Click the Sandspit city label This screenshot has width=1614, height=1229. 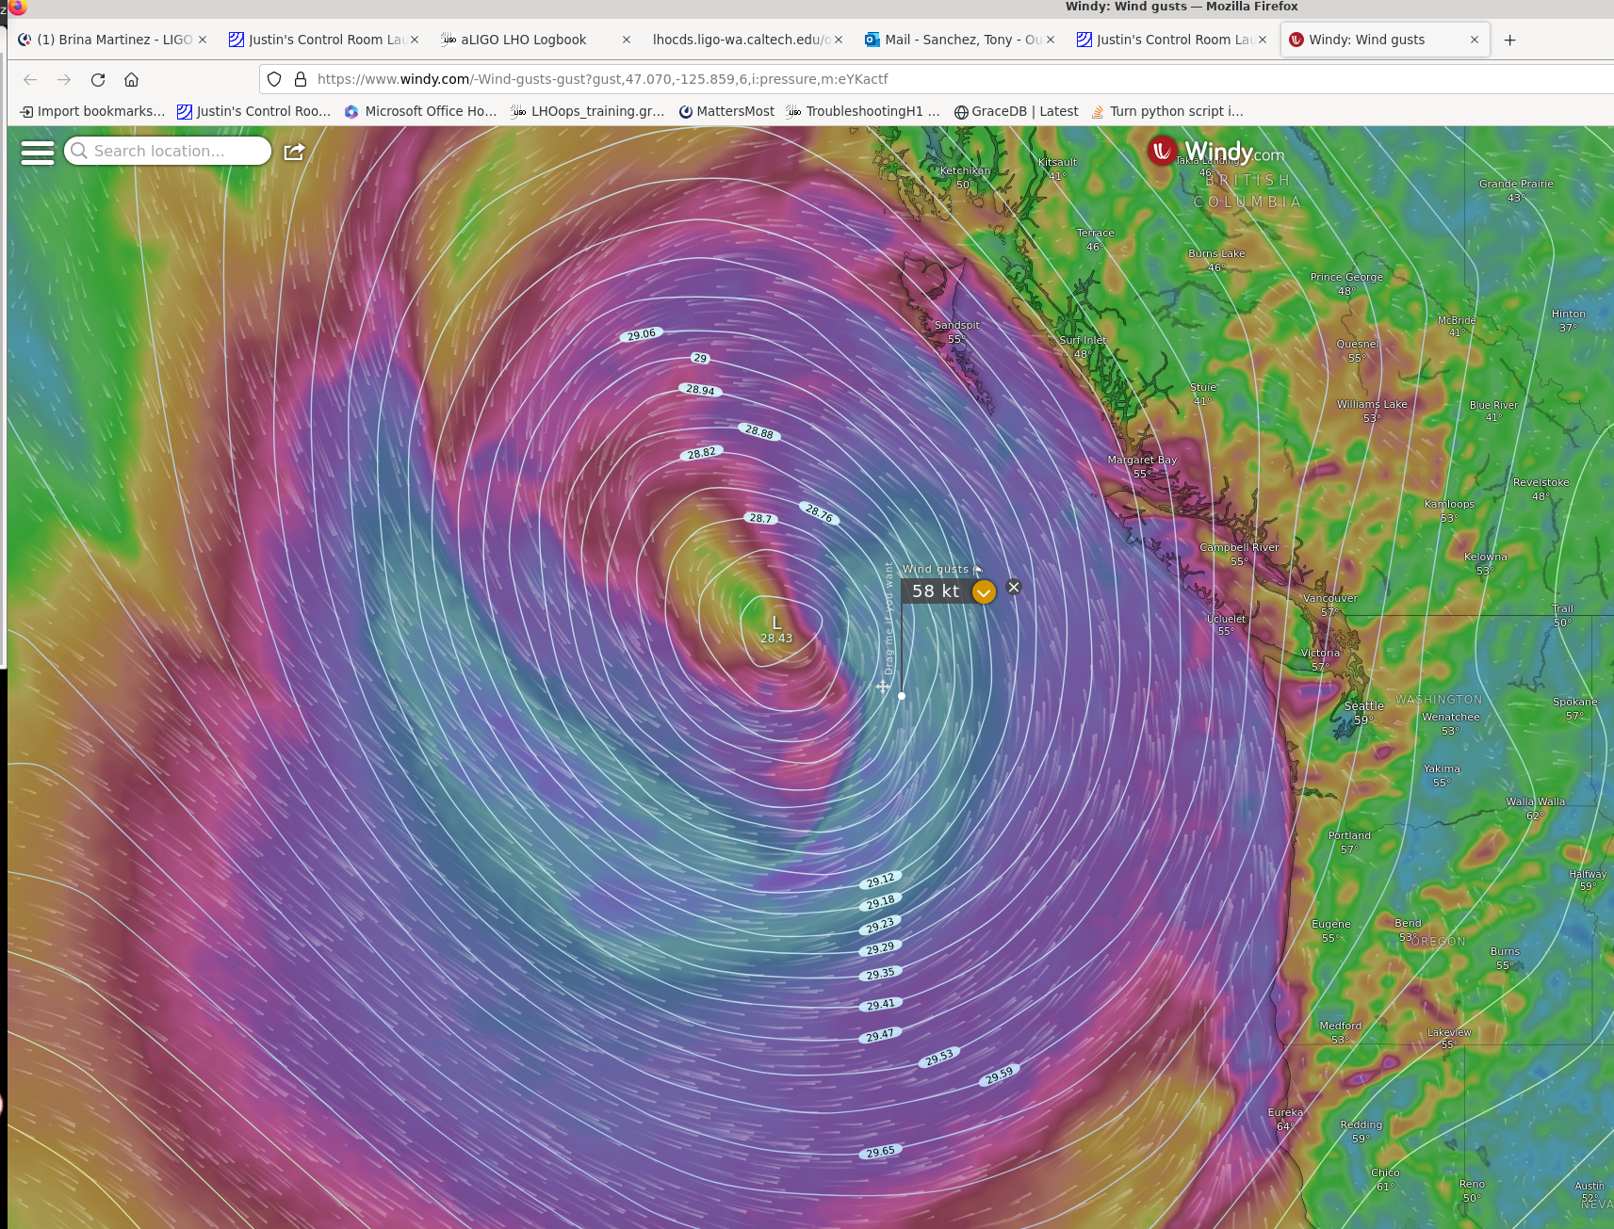point(956,332)
